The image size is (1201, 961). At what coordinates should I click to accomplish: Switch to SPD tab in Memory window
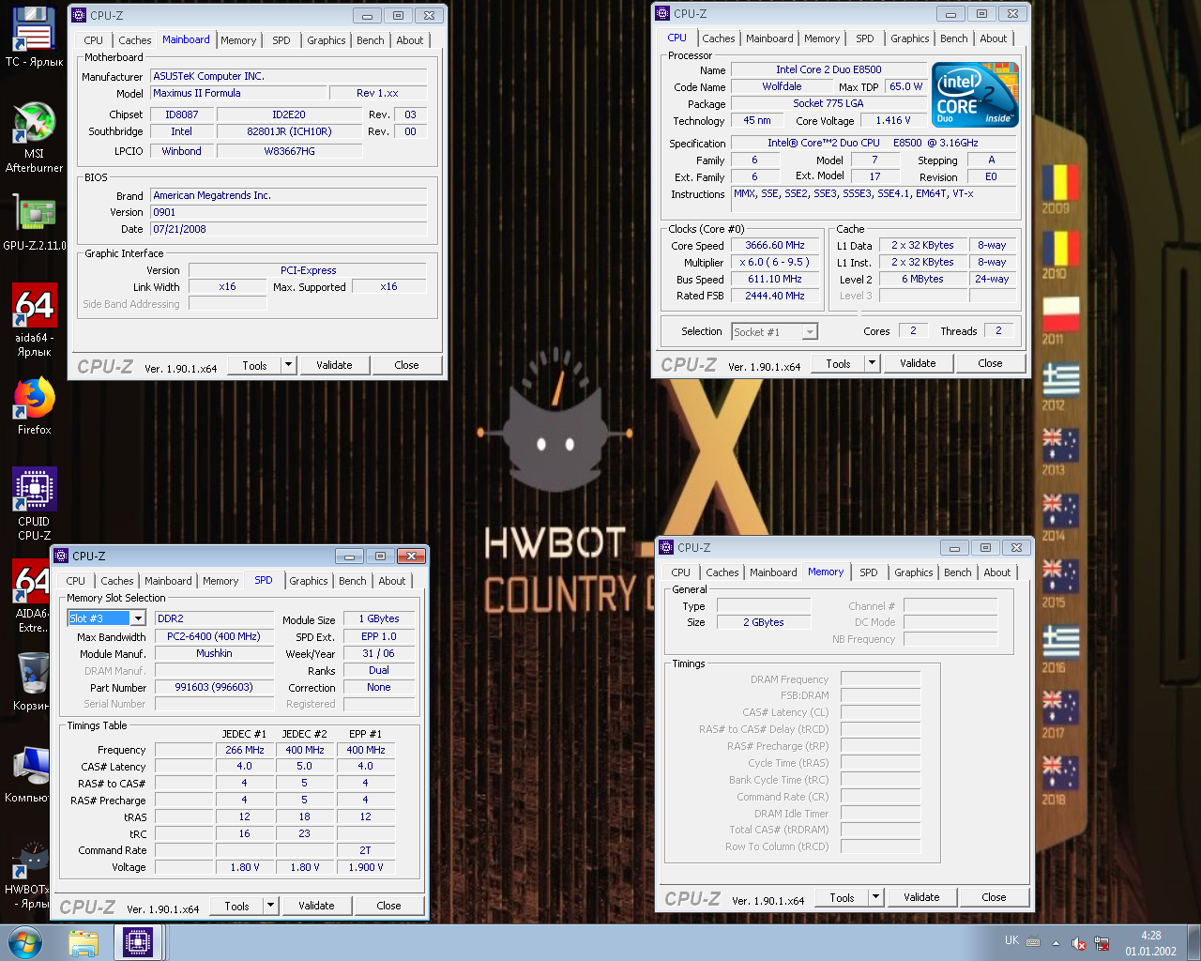[869, 572]
